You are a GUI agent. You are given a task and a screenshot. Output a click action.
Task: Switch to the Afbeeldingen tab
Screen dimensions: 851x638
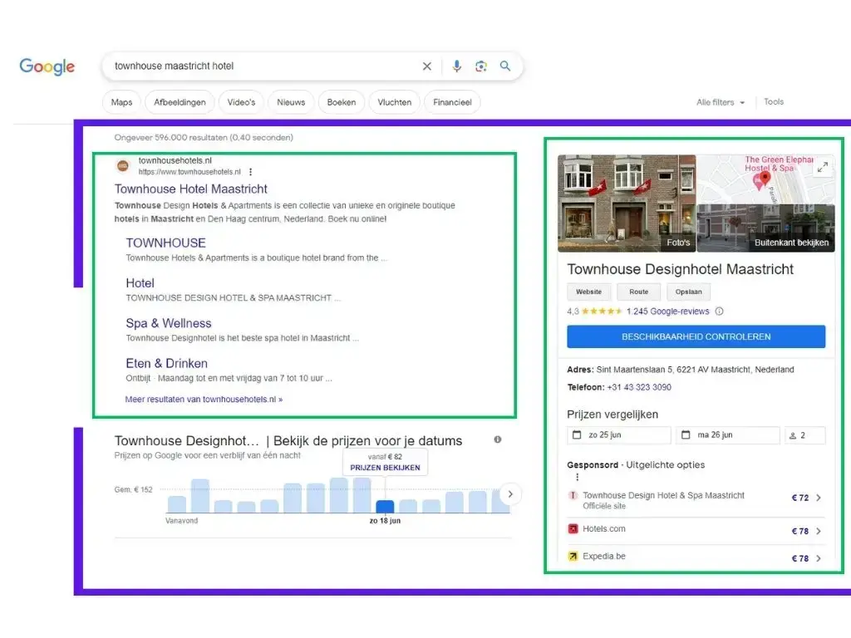click(x=180, y=102)
